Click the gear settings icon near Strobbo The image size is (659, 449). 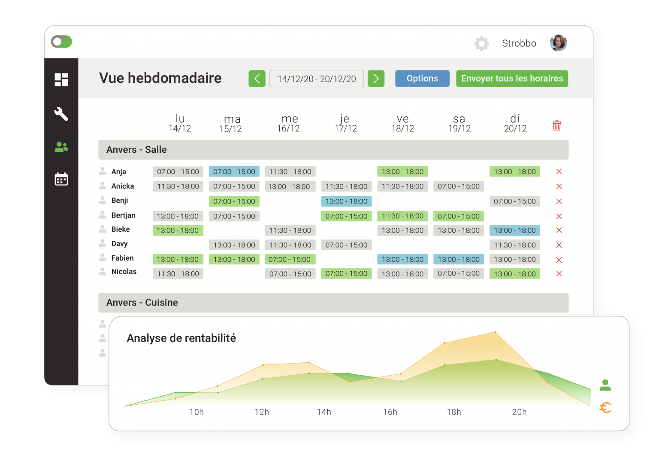(x=481, y=43)
